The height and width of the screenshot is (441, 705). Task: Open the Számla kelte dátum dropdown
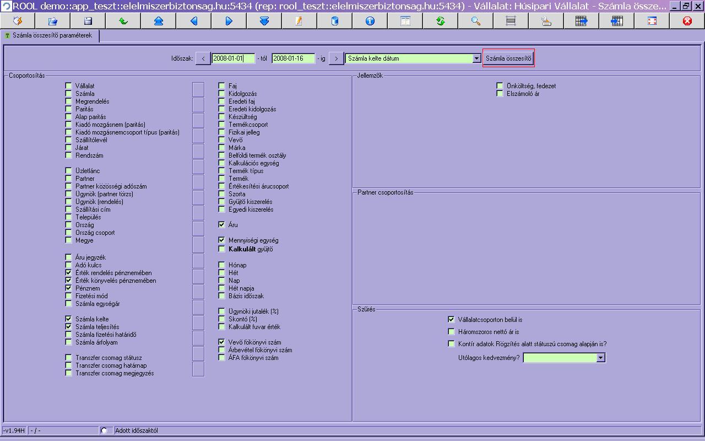click(476, 58)
